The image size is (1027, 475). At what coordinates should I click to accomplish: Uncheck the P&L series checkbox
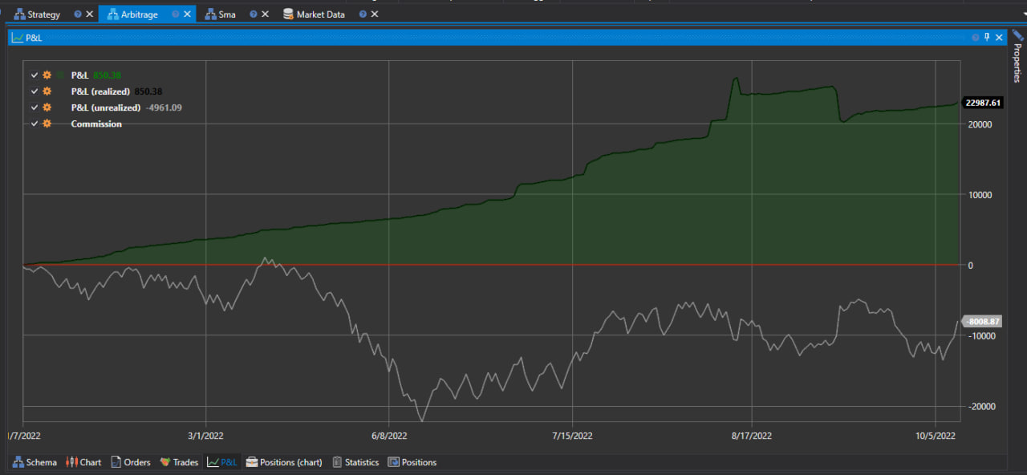35,75
